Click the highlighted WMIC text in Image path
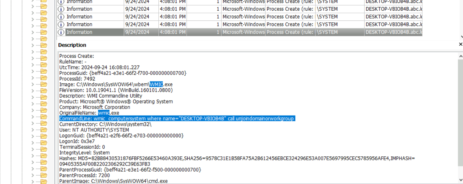Screen dimensions: 463x184 click(156, 85)
